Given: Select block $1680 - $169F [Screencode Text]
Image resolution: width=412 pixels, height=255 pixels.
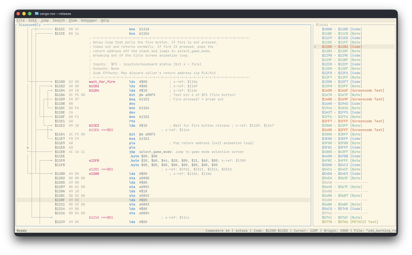Looking at the screenshot, I should pos(353,99).
